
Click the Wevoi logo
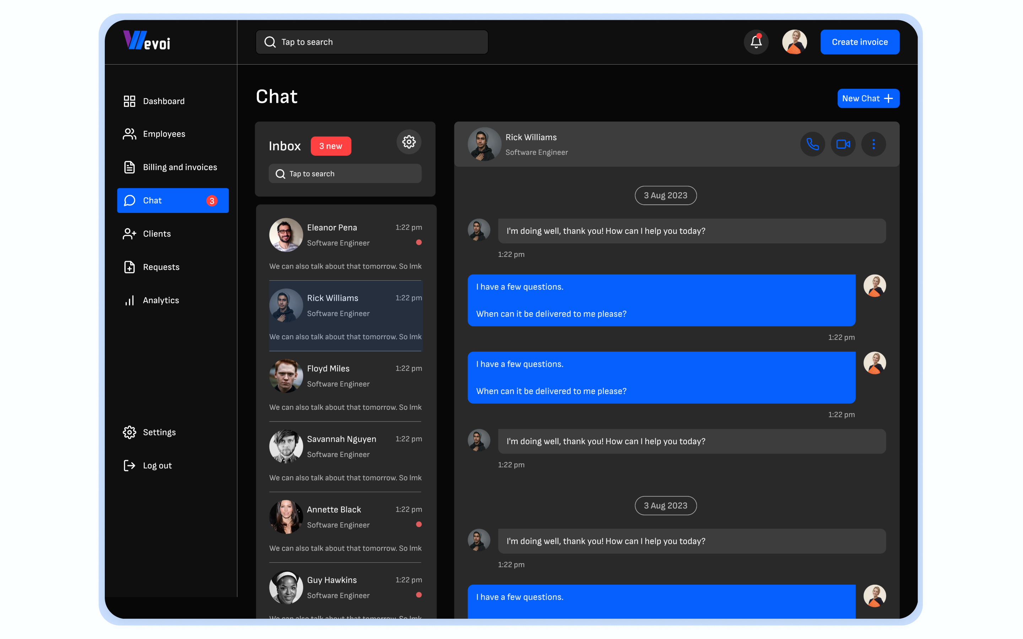tap(146, 40)
